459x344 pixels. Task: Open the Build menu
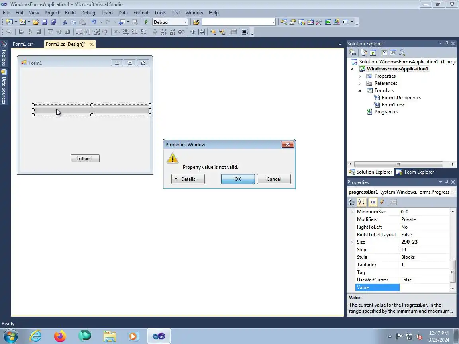[70, 13]
